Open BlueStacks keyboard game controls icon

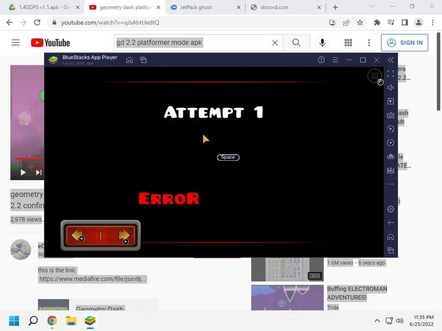(390, 115)
